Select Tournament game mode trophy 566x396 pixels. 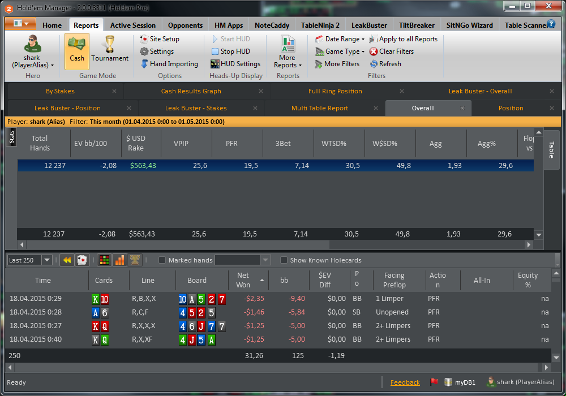coord(110,48)
